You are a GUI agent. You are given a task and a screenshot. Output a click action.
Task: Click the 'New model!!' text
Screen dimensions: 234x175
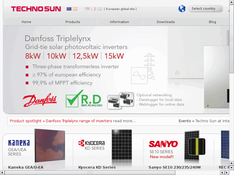162,157
